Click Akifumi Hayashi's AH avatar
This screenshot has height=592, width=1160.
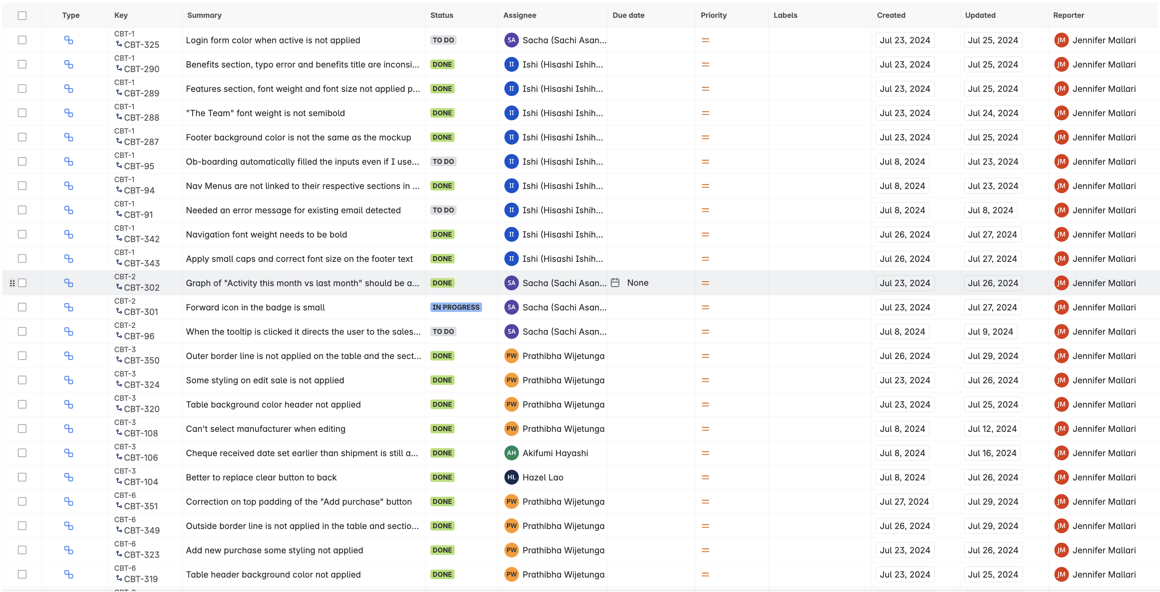(511, 453)
